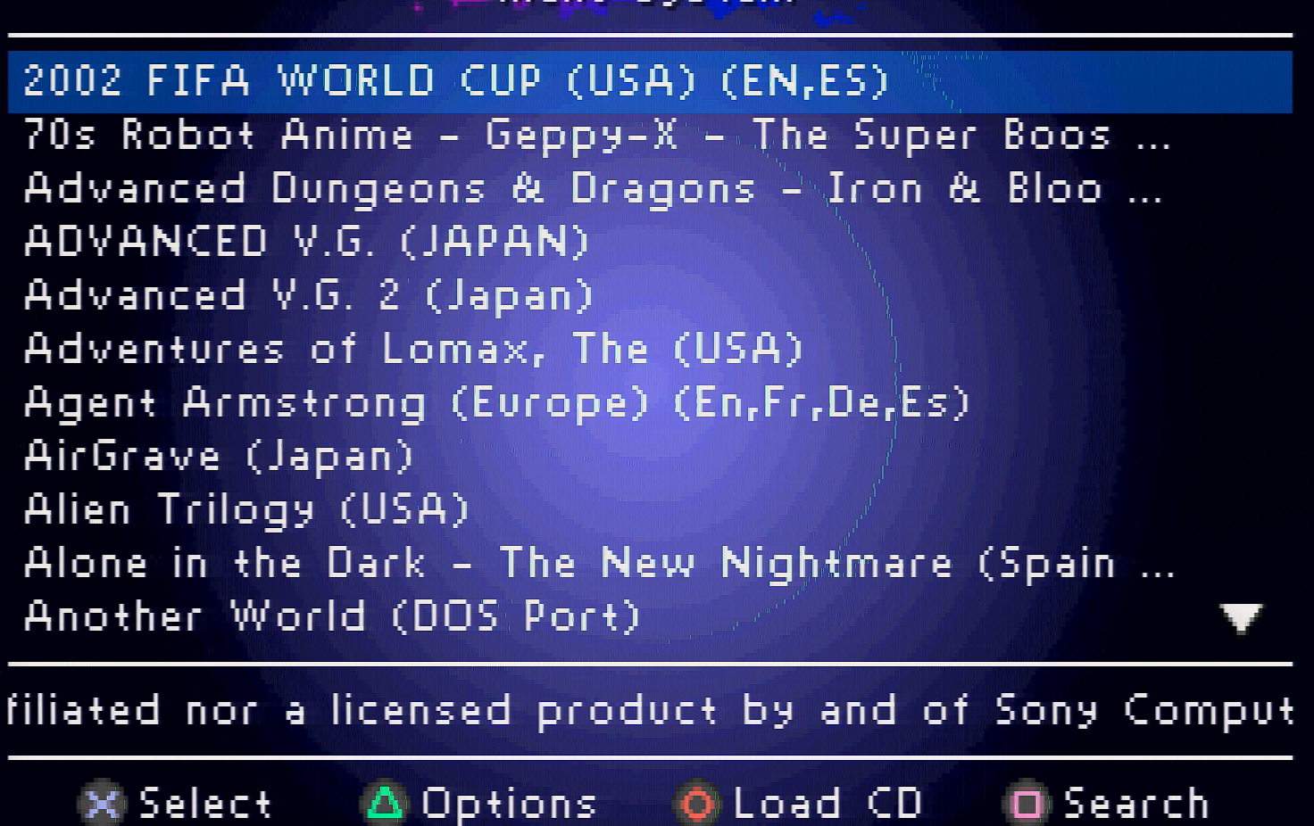Click the Options text label

click(509, 805)
